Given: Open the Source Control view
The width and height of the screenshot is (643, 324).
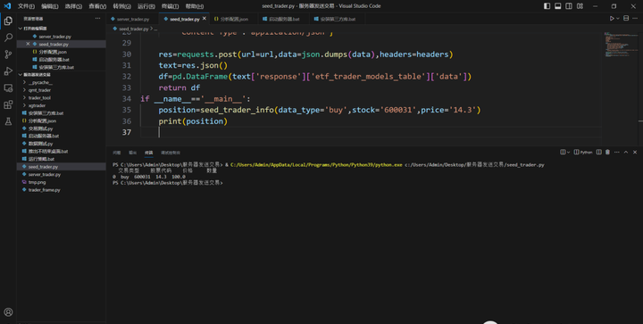Looking at the screenshot, I should [x=8, y=54].
